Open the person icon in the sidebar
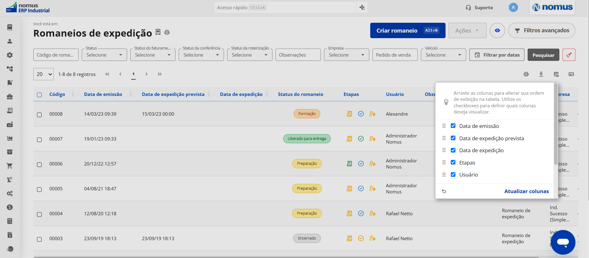The height and width of the screenshot is (258, 589). click(x=10, y=41)
